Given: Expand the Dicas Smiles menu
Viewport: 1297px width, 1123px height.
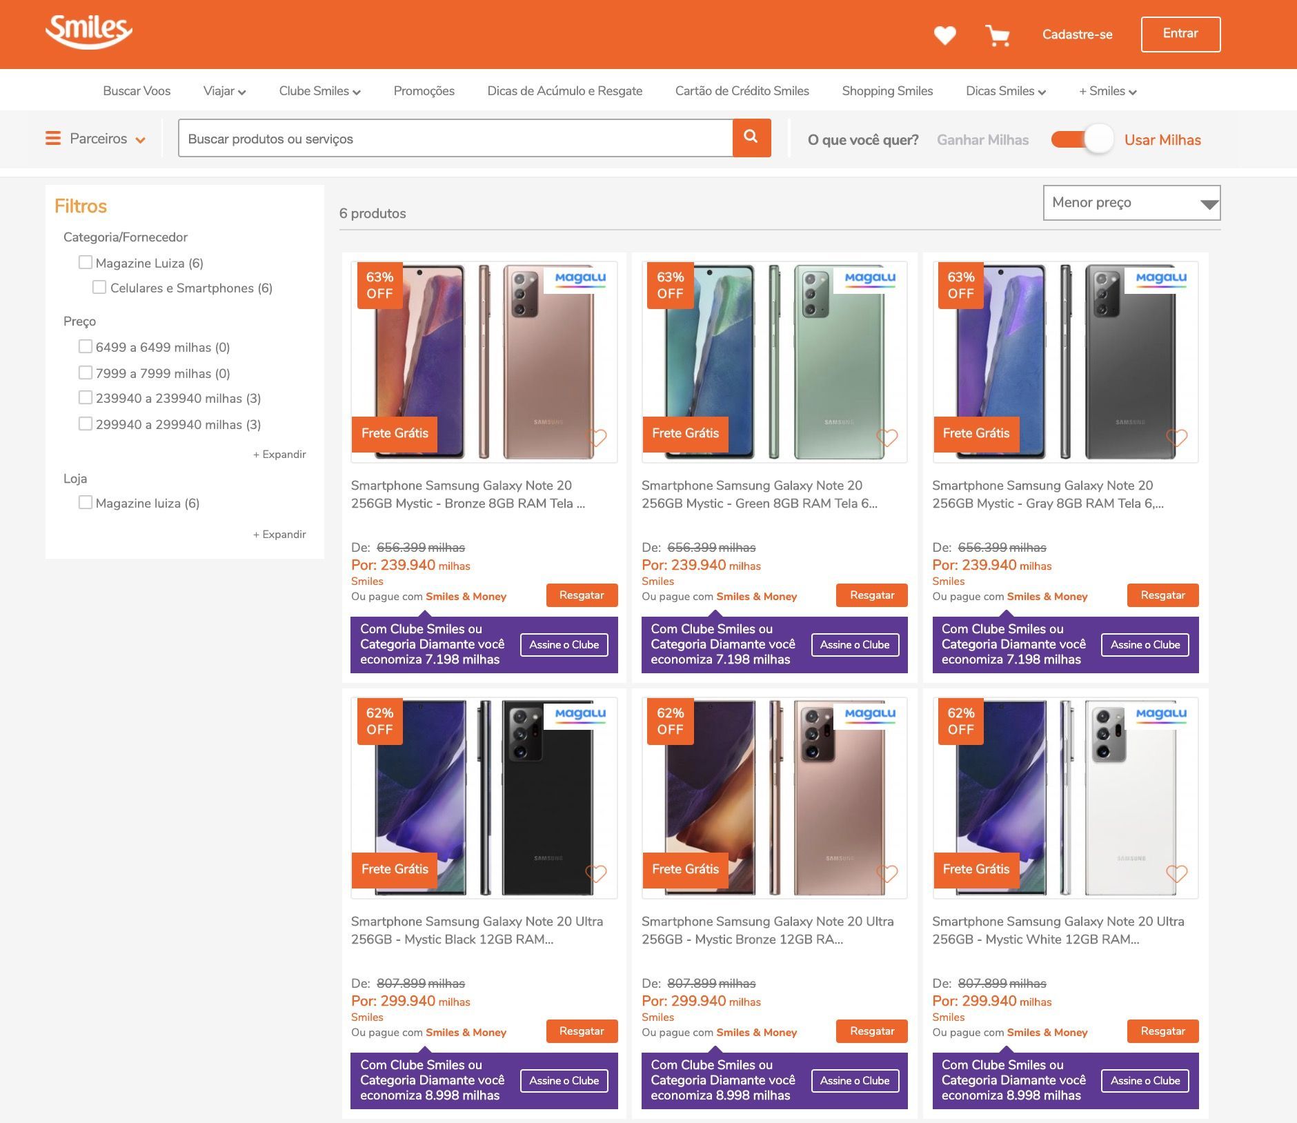Looking at the screenshot, I should coord(1006,91).
